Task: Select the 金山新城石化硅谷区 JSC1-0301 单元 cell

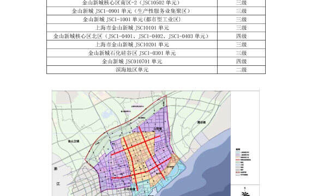Action: (x=132, y=53)
